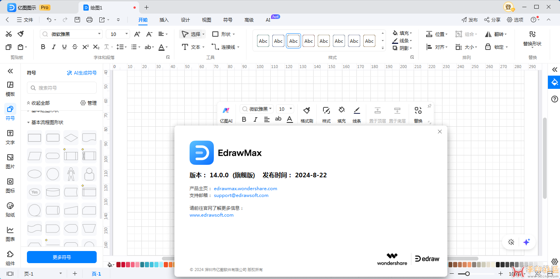Click the settings gear at bottom right
The width and height of the screenshot is (560, 279).
pyautogui.click(x=554, y=262)
